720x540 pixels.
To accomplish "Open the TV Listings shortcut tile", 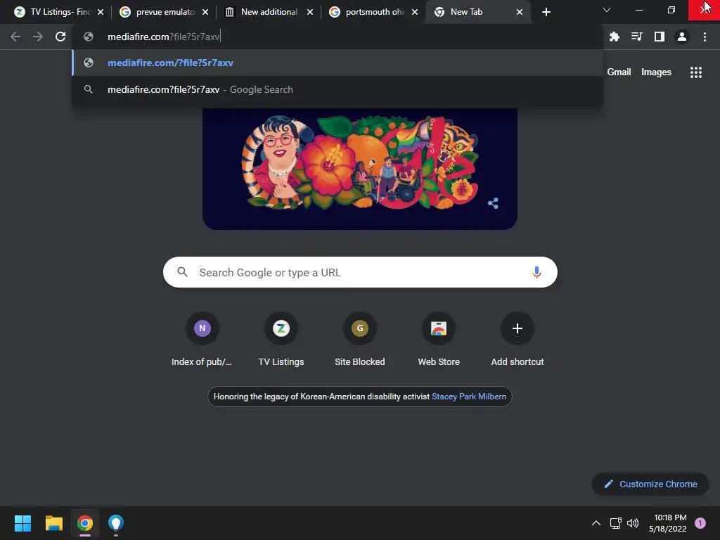I will (x=281, y=340).
